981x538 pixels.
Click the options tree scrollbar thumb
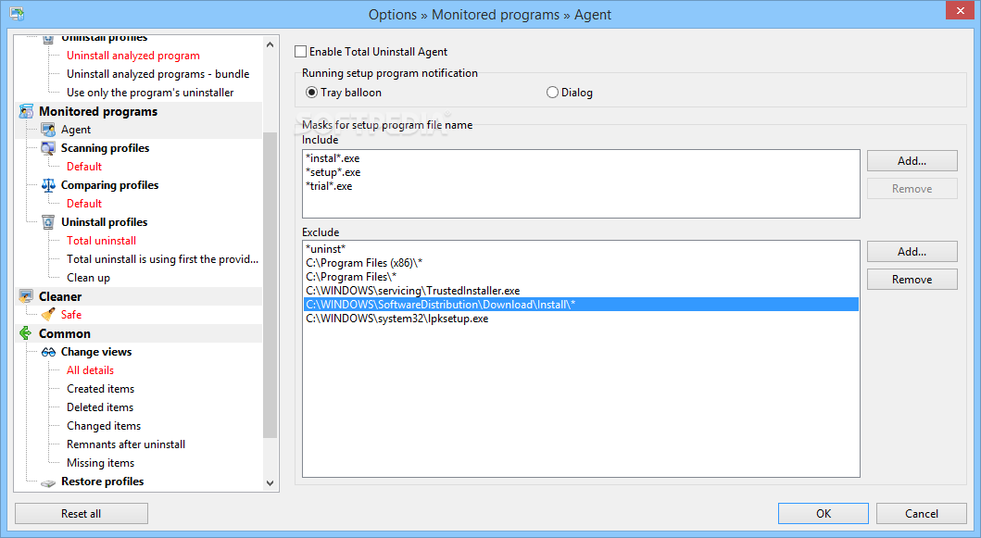270,284
